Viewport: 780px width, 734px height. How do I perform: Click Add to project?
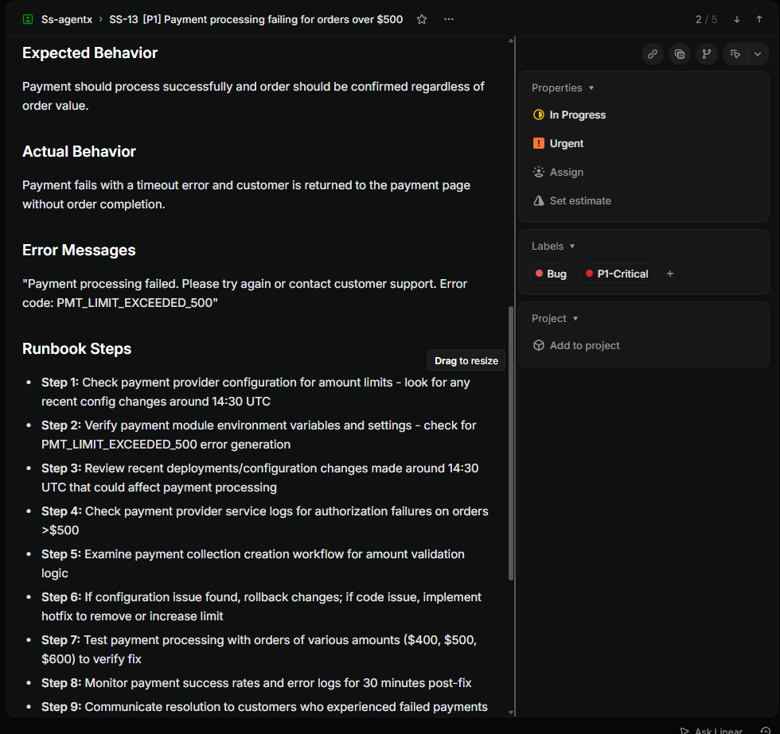point(584,346)
